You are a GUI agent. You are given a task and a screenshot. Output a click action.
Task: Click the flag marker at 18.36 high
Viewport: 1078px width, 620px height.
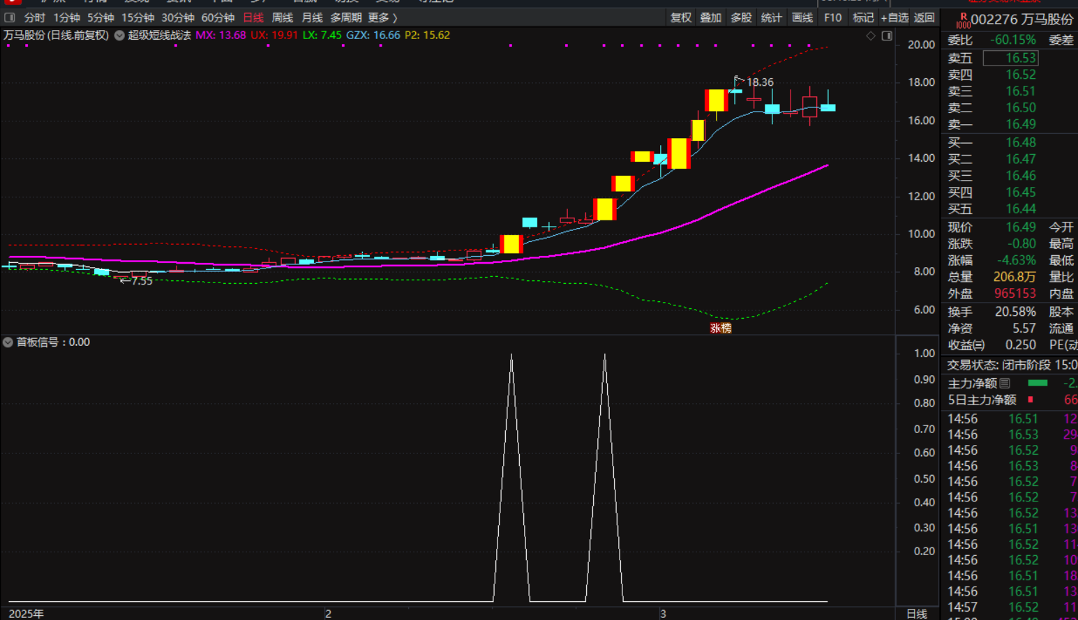737,80
